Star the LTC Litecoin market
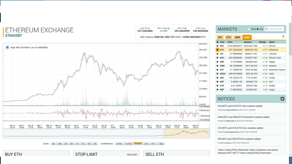292x164 pixels. (217, 54)
